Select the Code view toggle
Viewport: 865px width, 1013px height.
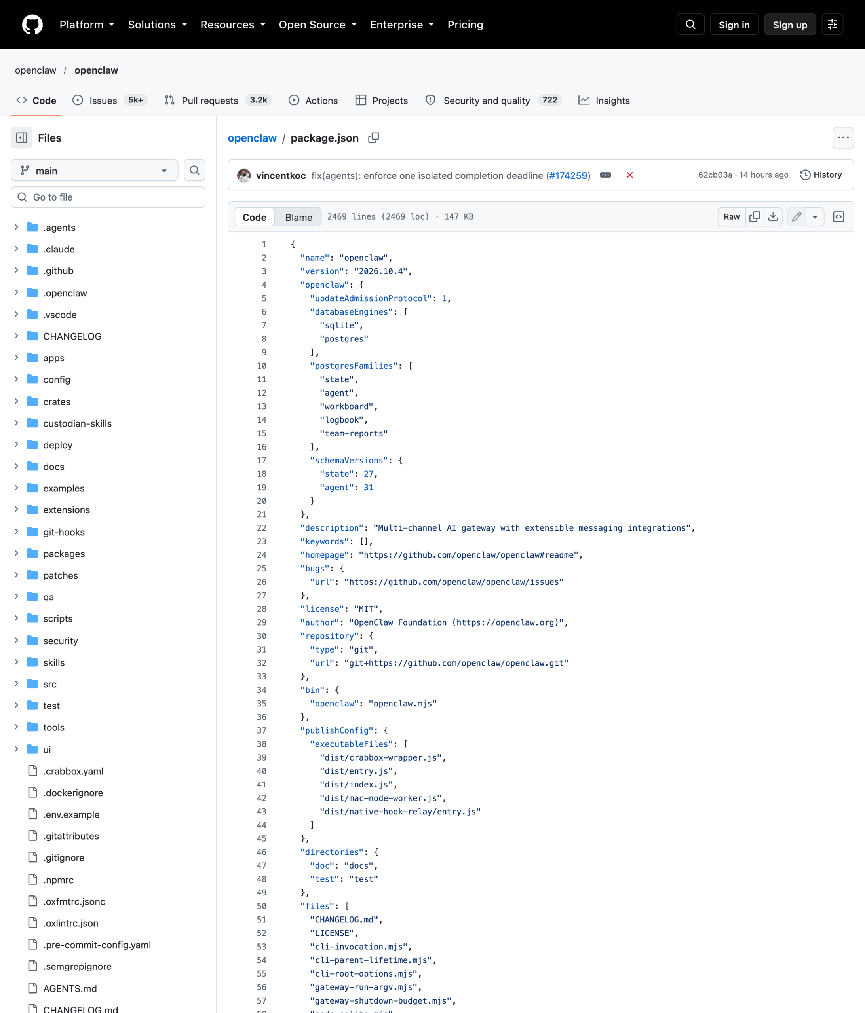255,217
